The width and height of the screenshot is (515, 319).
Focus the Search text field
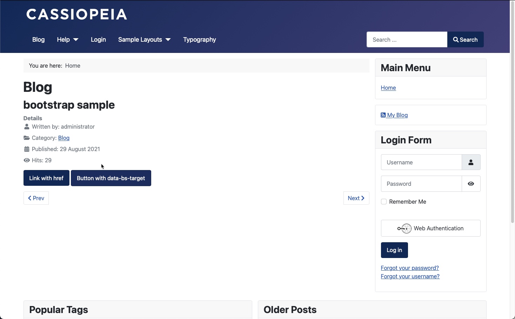407,40
